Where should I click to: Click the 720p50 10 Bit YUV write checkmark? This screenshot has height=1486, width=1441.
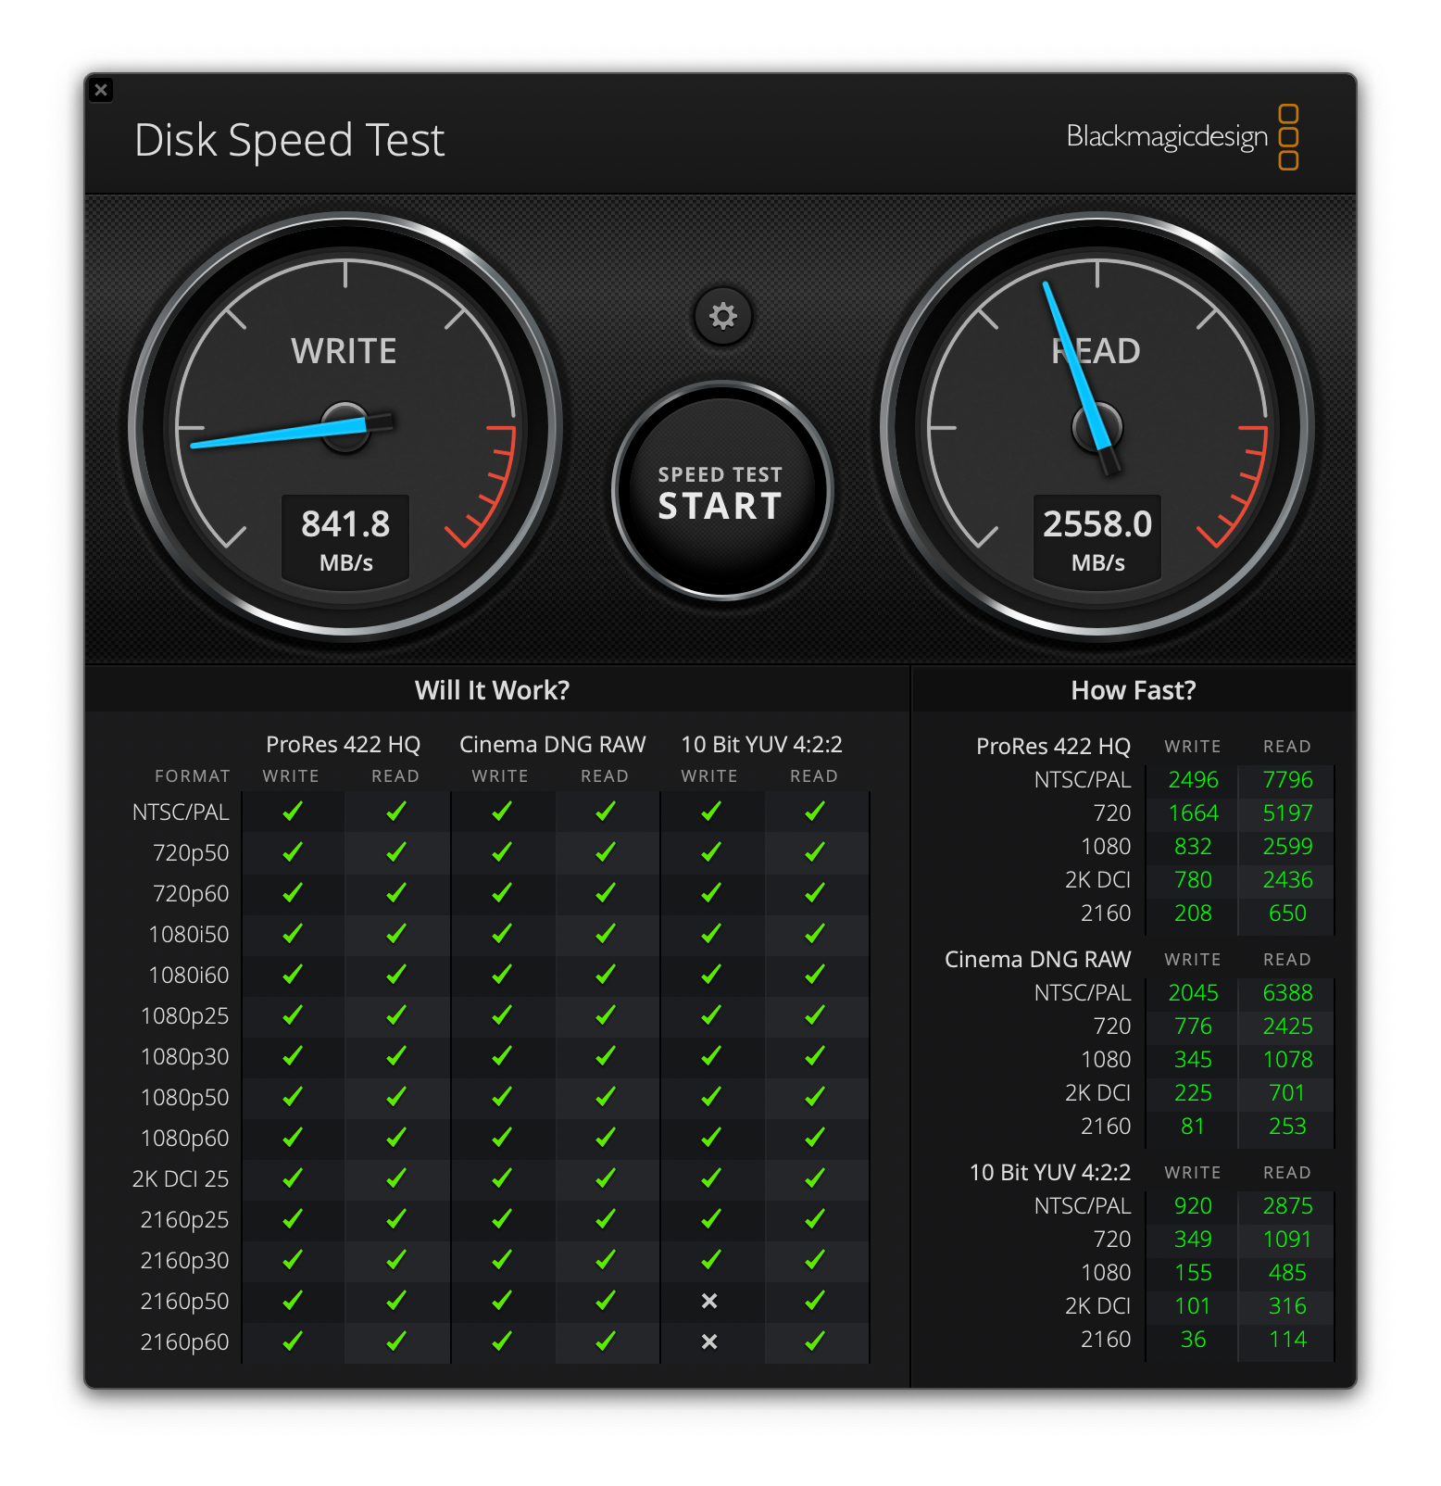711,852
